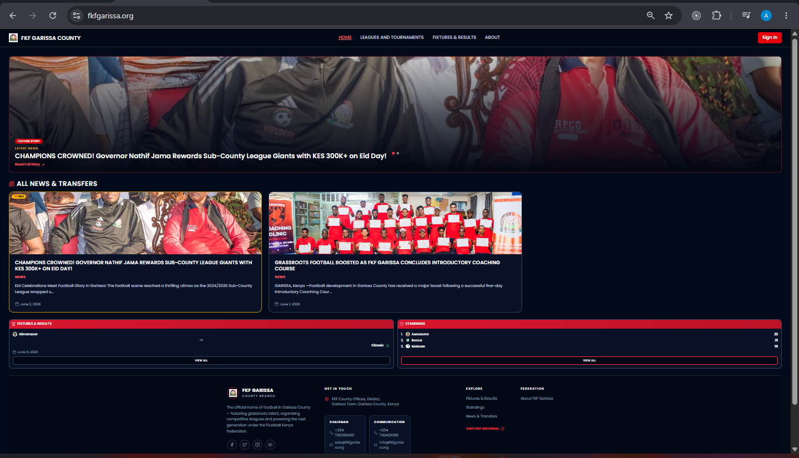Click the browser forward arrow
Screen dimensions: 799x458
[33, 16]
